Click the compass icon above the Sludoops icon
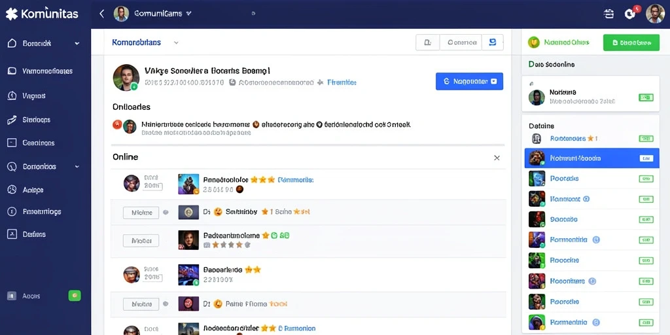The height and width of the screenshot is (335, 670). click(12, 96)
